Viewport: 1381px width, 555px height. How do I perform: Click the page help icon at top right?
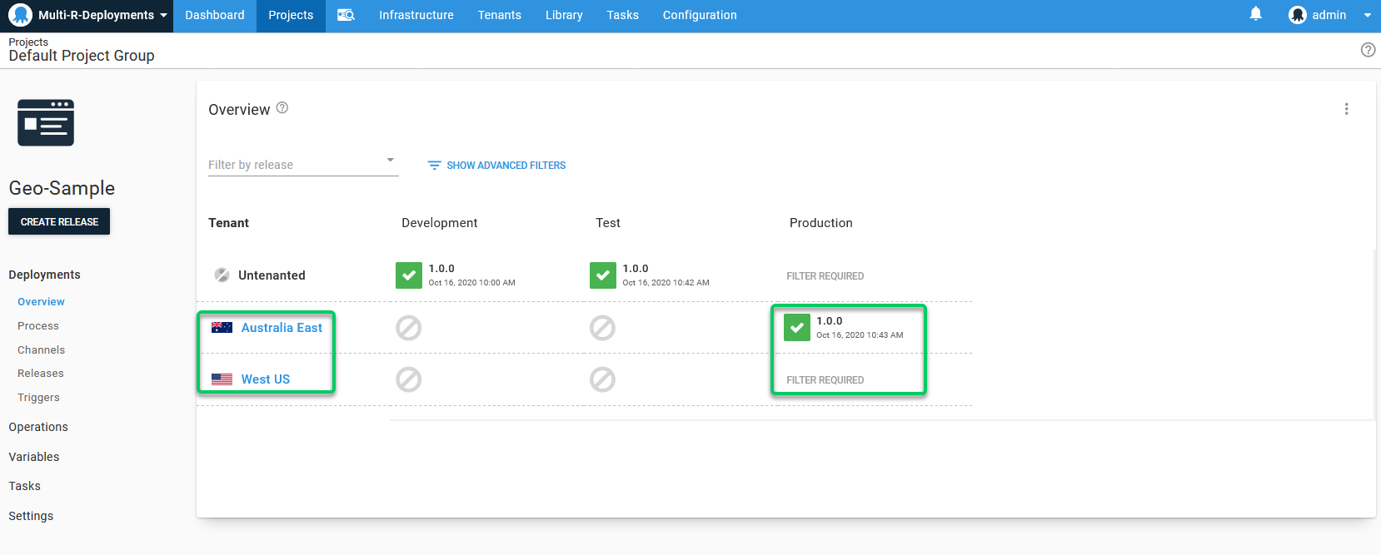point(1368,50)
